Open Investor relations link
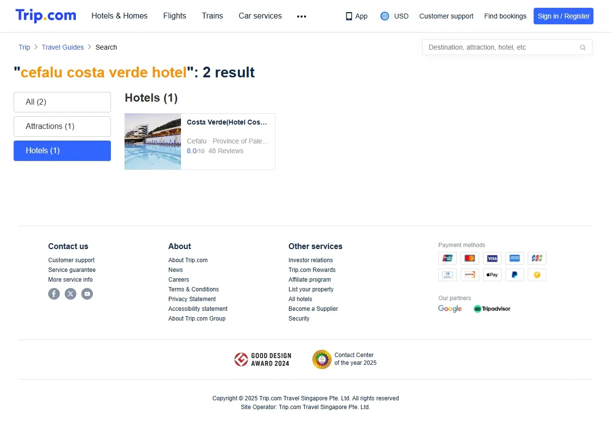 point(311,260)
